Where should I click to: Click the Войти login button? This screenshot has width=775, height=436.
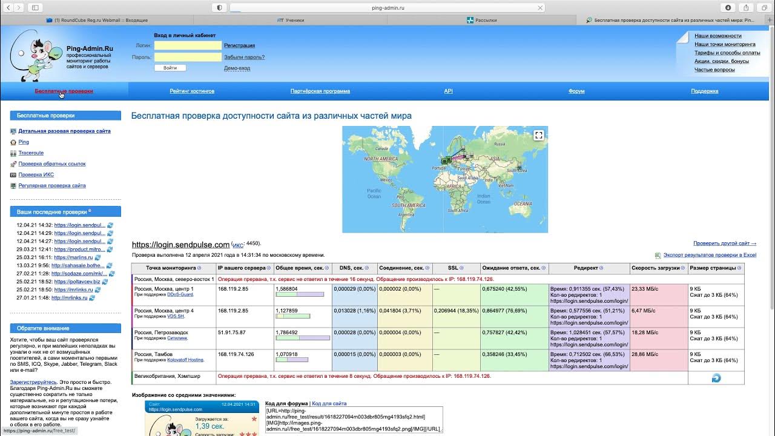[x=170, y=68]
